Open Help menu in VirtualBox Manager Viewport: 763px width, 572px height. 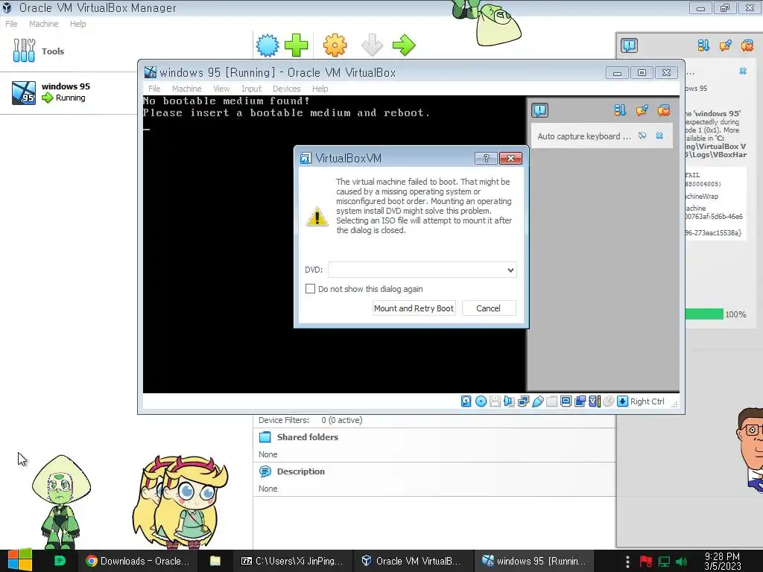pyautogui.click(x=77, y=24)
